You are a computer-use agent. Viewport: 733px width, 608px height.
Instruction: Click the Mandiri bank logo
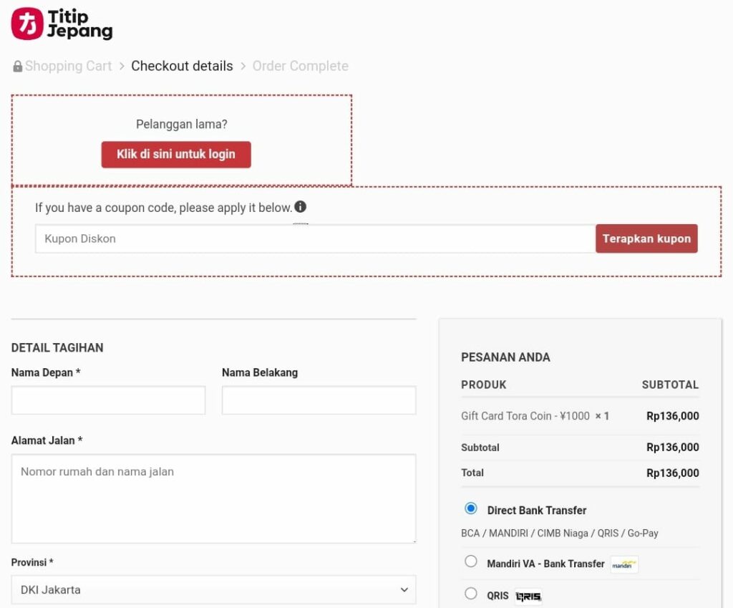pyautogui.click(x=623, y=564)
